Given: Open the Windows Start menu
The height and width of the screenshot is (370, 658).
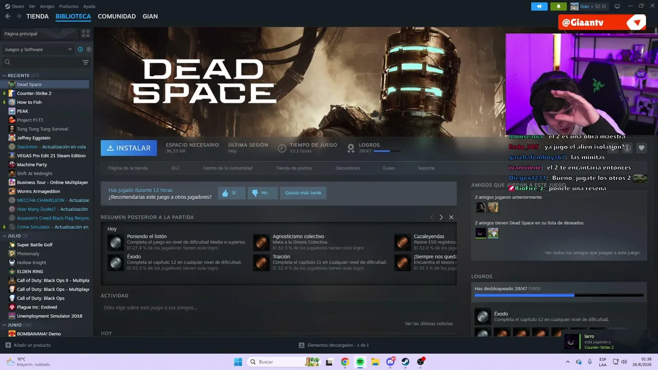Looking at the screenshot, I should pos(238,362).
